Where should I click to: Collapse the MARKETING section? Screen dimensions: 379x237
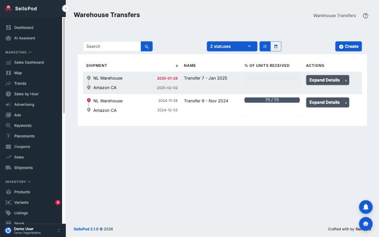18,52
